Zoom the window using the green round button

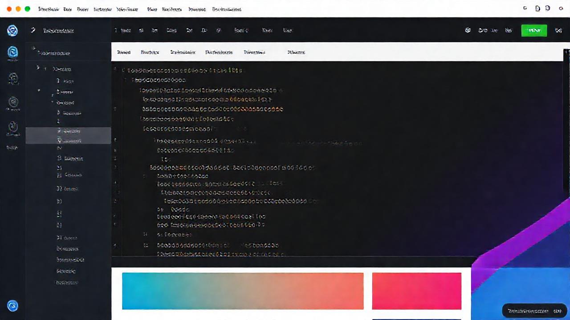(28, 9)
